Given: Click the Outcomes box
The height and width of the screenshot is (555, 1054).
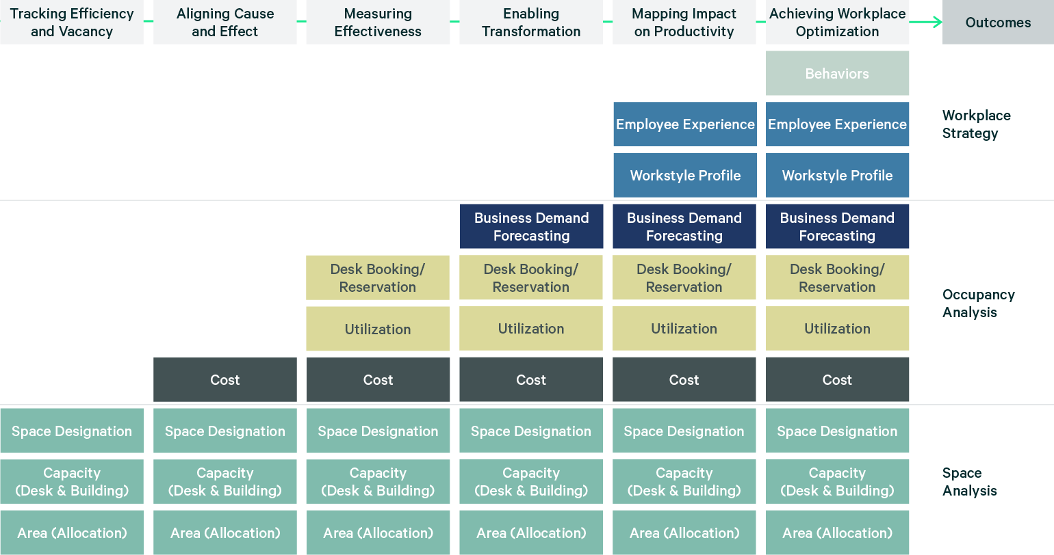Looking at the screenshot, I should click(998, 23).
